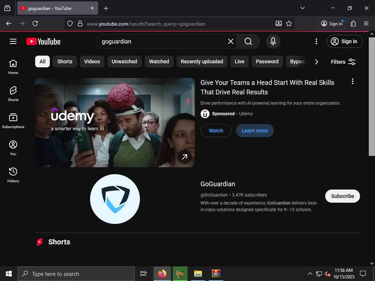The width and height of the screenshot is (375, 281).
Task: Click the taskbar clock showing 11:56 AM
Action: 344,274
